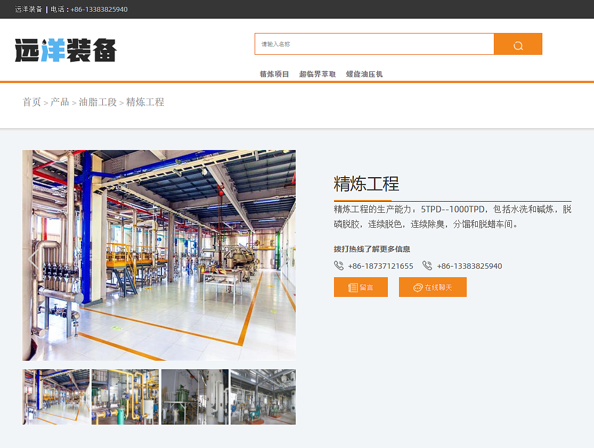Select third thumbnail with white tanks

click(195, 397)
